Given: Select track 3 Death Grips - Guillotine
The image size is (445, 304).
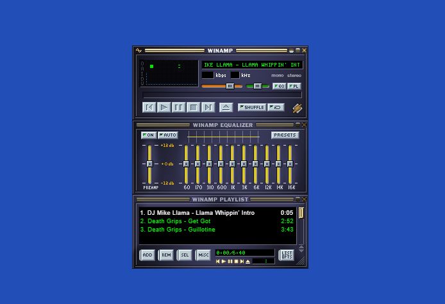Looking at the screenshot, I should coord(217,230).
